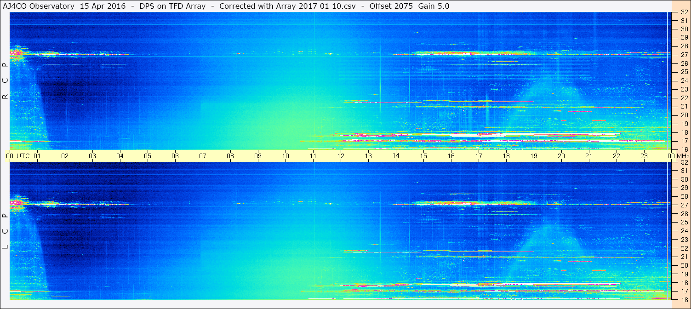Click the 20 MHz tick of RCP panel
Screen dimensions: 691x309
[684, 115]
